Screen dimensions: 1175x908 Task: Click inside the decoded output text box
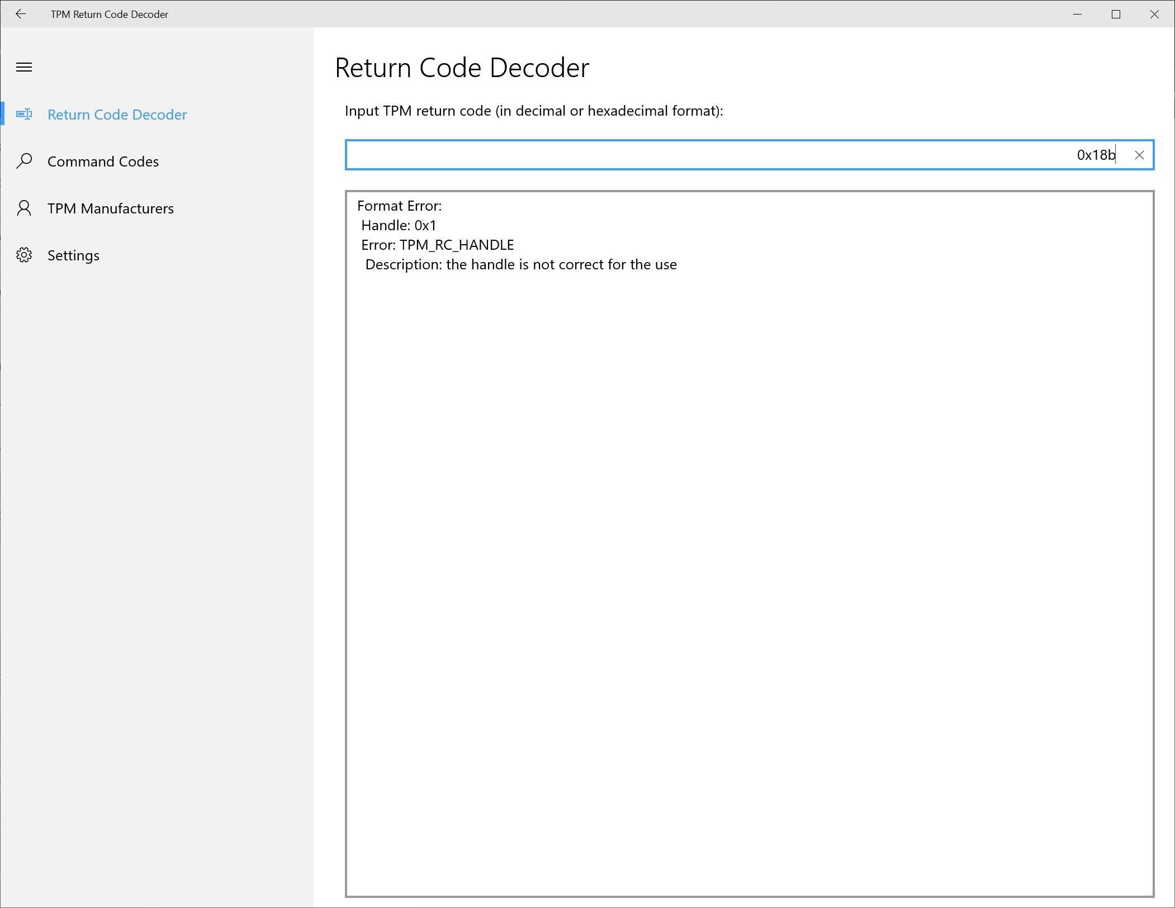coord(749,559)
